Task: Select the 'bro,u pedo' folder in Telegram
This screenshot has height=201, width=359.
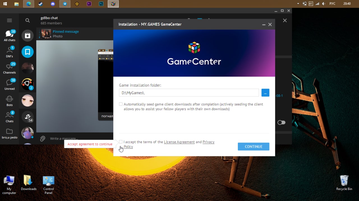Action: (10, 133)
